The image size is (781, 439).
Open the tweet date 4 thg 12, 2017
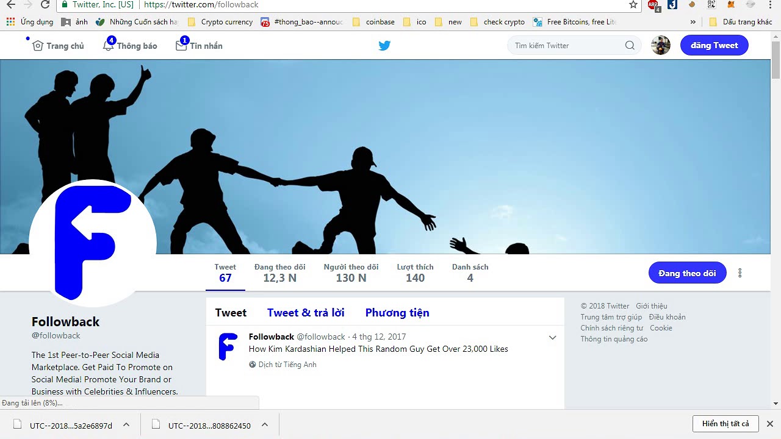[x=379, y=337]
